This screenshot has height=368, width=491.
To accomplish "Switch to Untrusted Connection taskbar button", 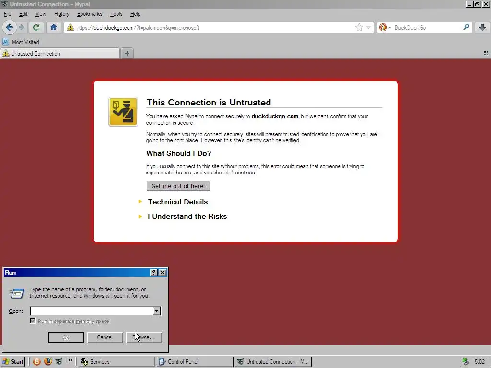I will [x=273, y=362].
